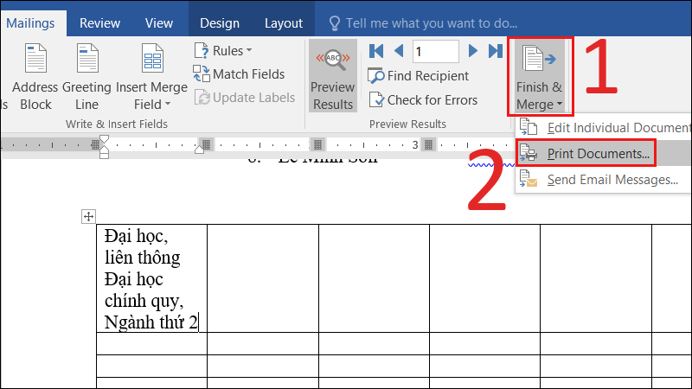Screen dimensions: 692x389
Task: Click Find Recipient button
Action: click(x=419, y=76)
